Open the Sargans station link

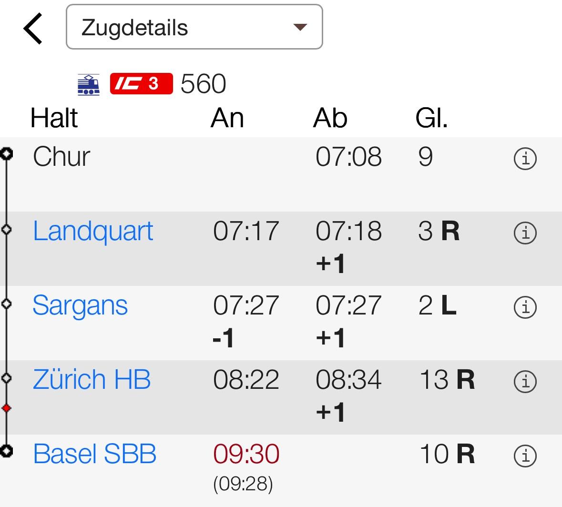tap(80, 306)
